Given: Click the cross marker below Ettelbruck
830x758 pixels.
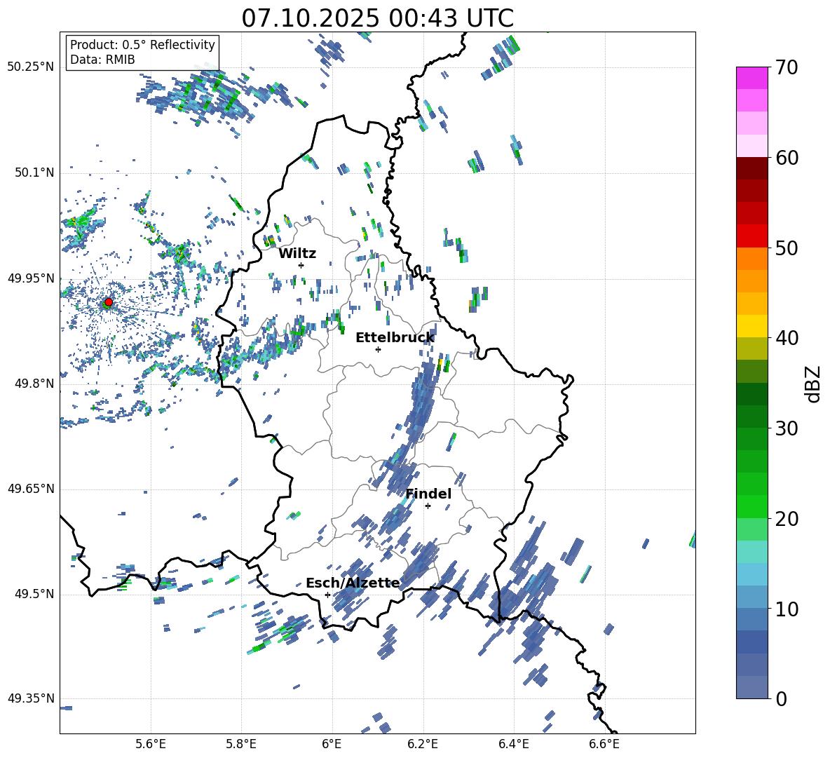Looking at the screenshot, I should pos(378,349).
